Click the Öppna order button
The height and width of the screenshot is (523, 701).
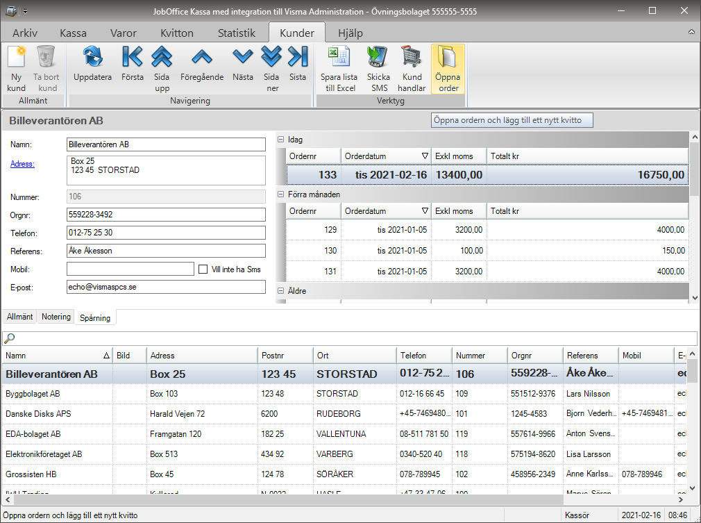448,69
